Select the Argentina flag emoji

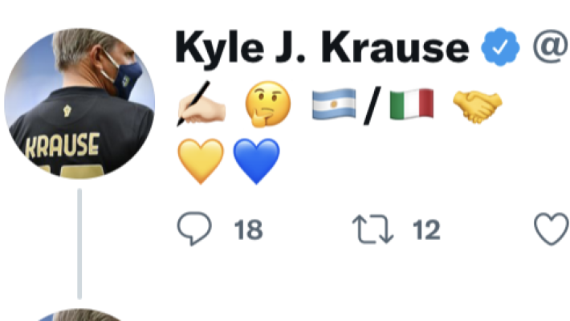click(x=334, y=104)
